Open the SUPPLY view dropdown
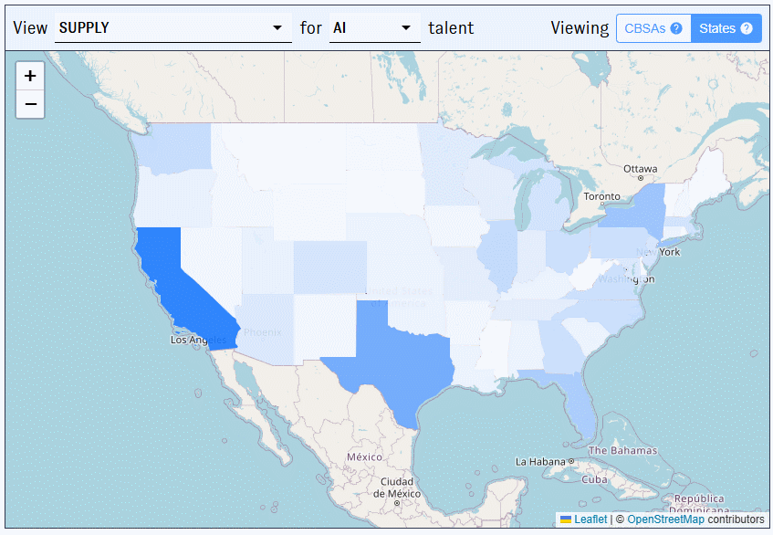This screenshot has width=773, height=535. [173, 28]
